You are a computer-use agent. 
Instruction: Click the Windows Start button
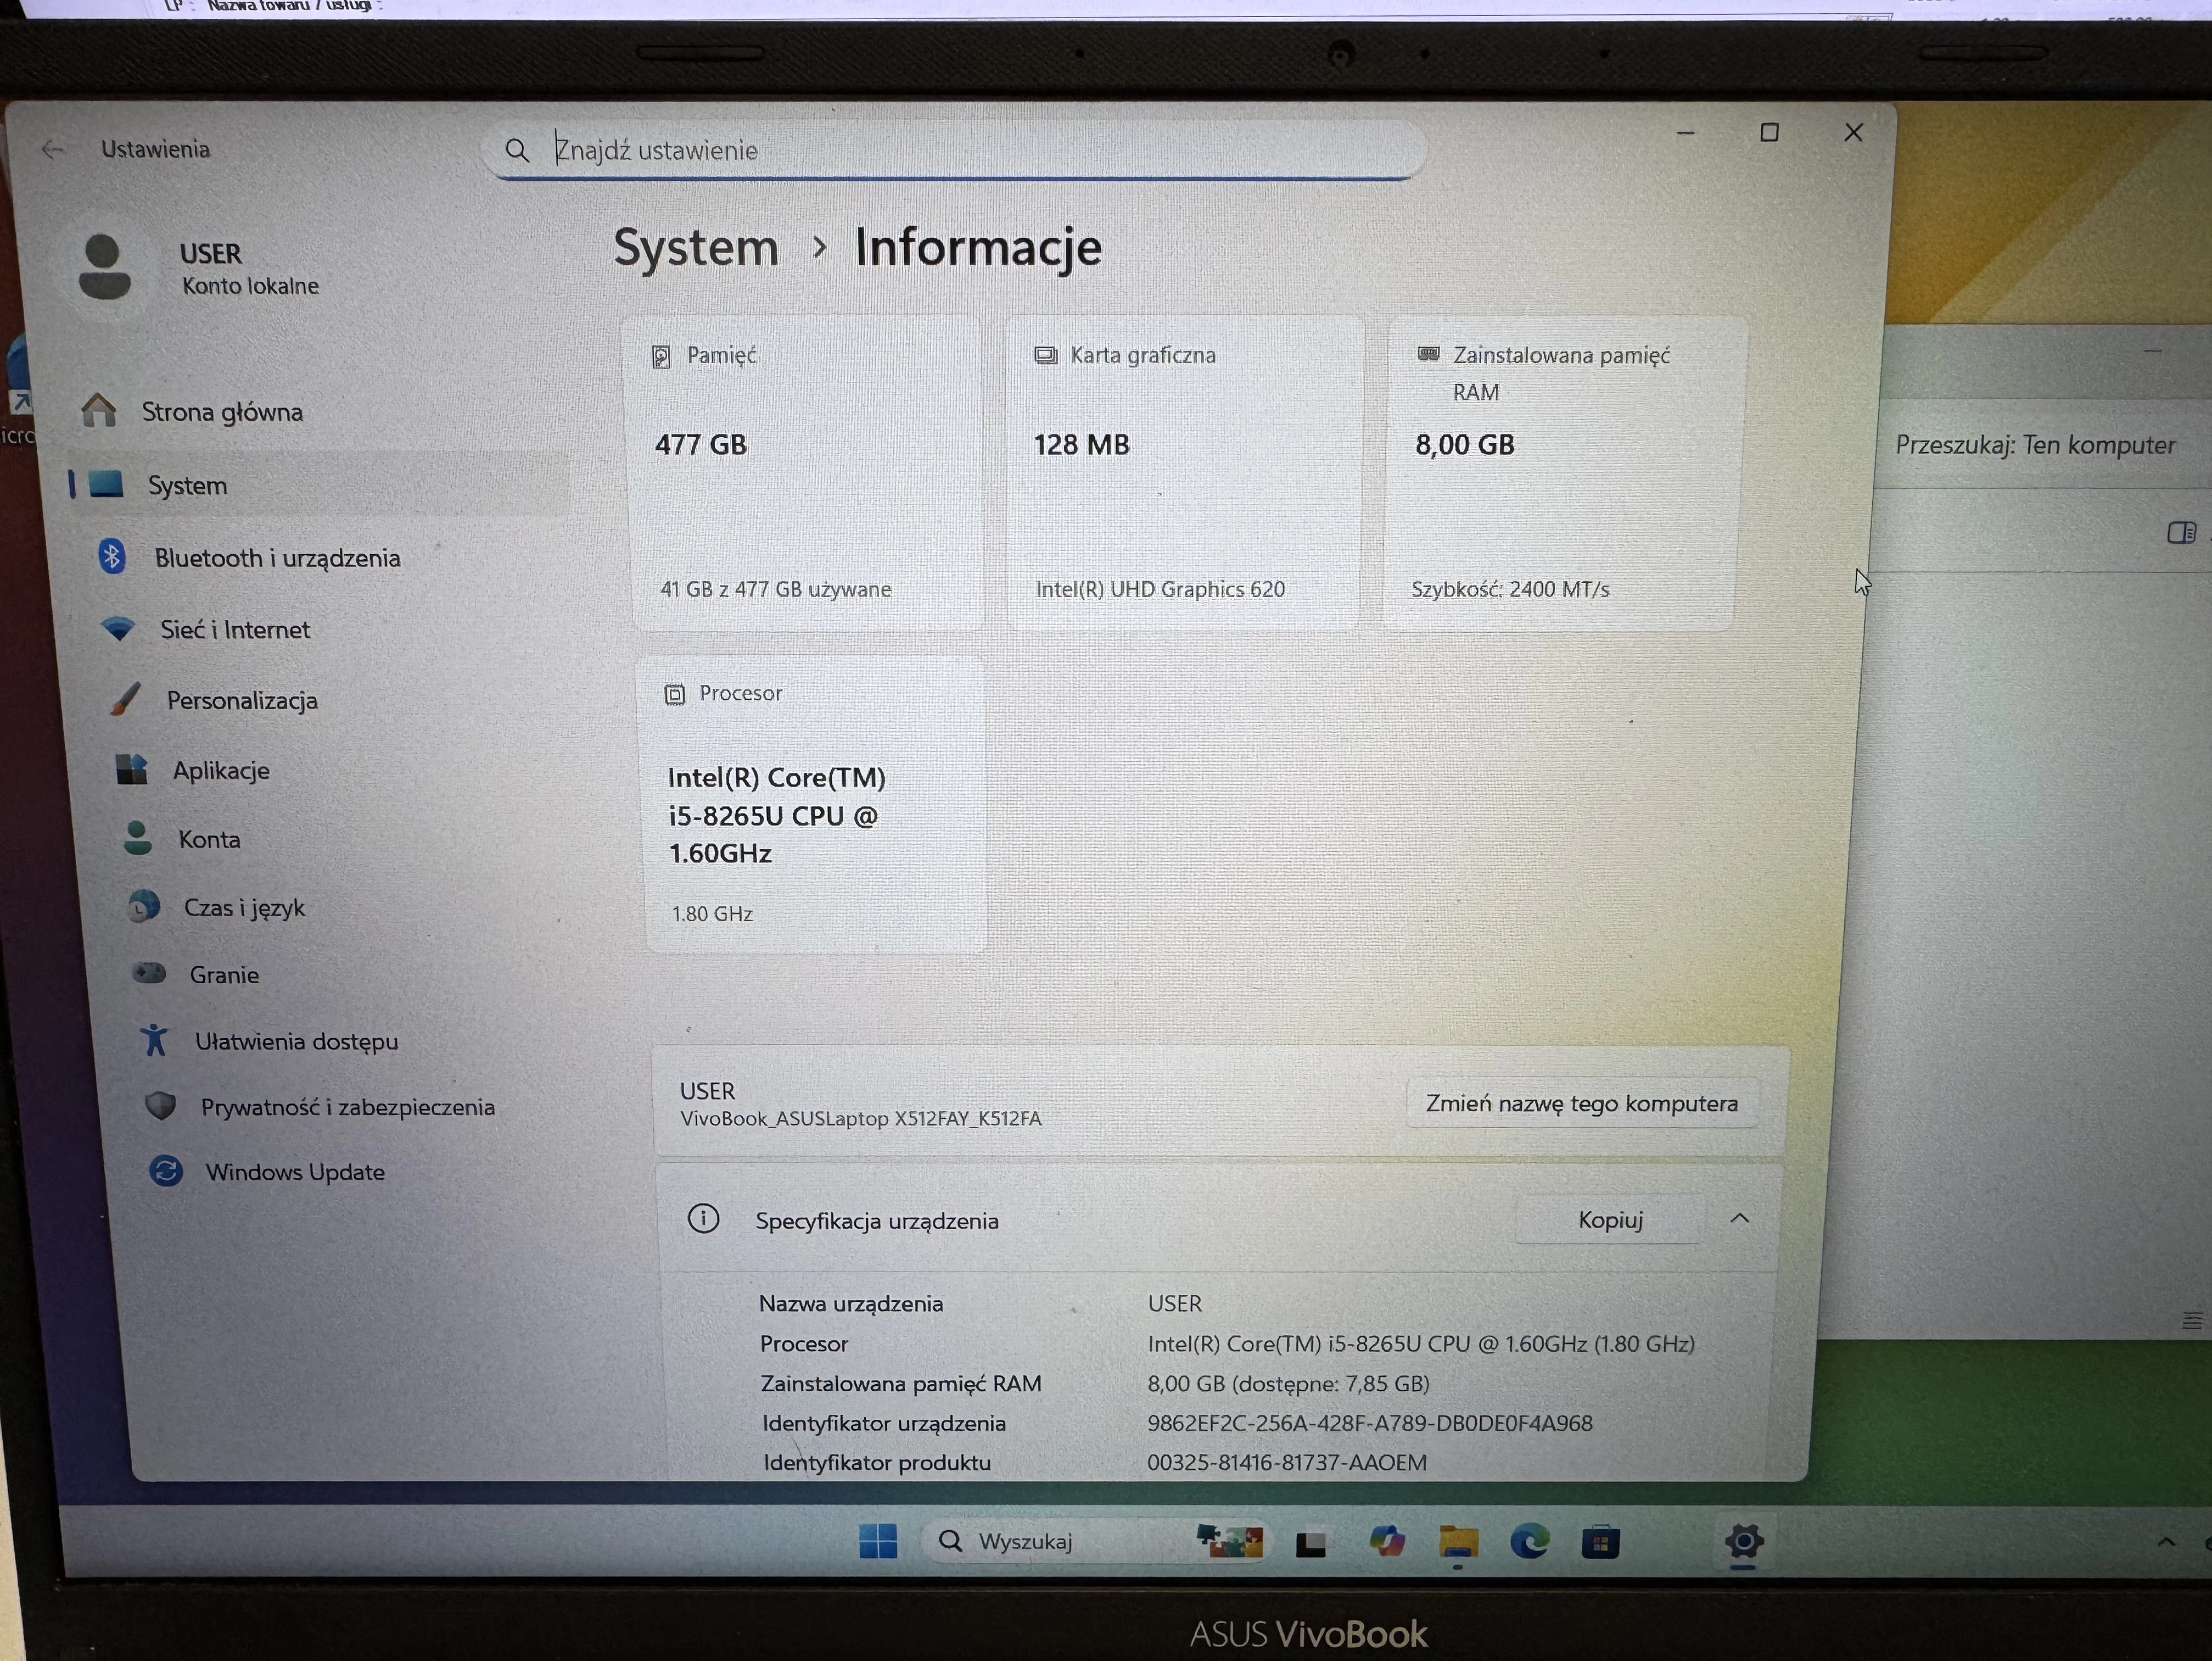(x=879, y=1541)
